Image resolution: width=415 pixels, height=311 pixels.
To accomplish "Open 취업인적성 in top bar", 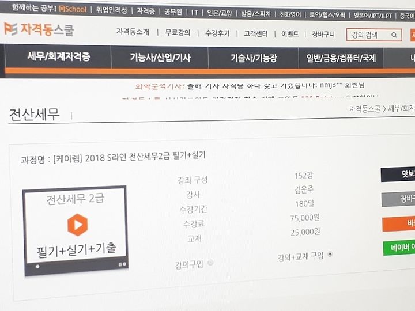I will tap(111, 10).
